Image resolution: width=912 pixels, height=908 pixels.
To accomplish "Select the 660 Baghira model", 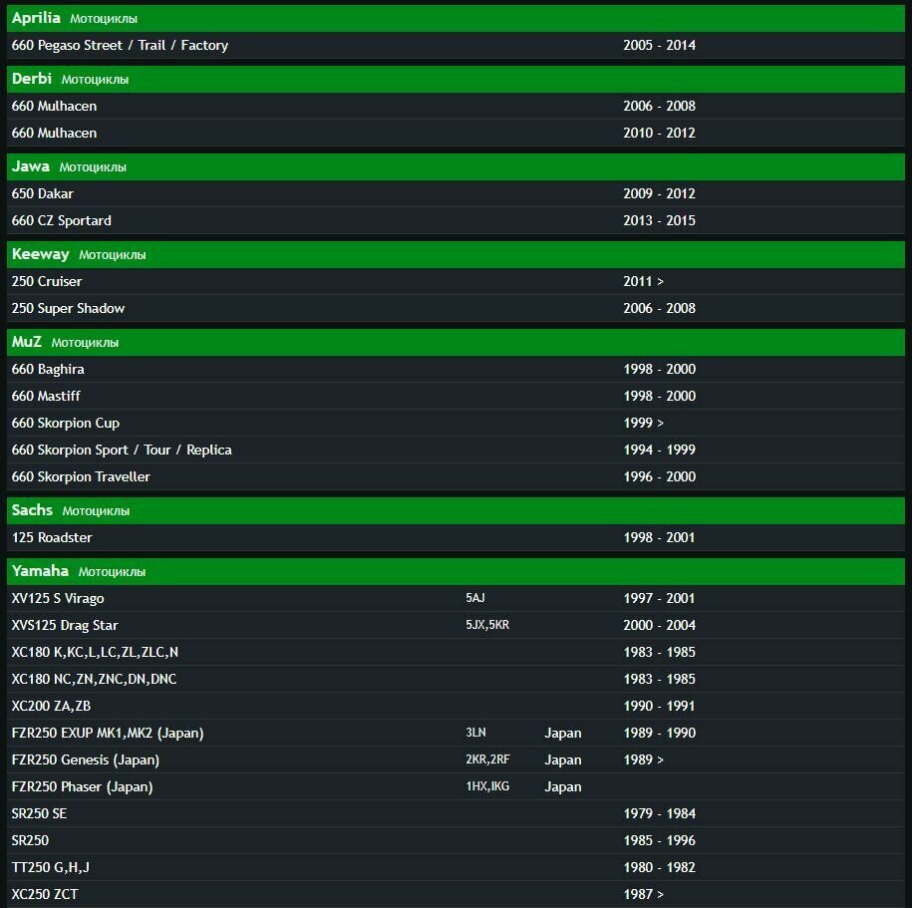I will tap(48, 370).
